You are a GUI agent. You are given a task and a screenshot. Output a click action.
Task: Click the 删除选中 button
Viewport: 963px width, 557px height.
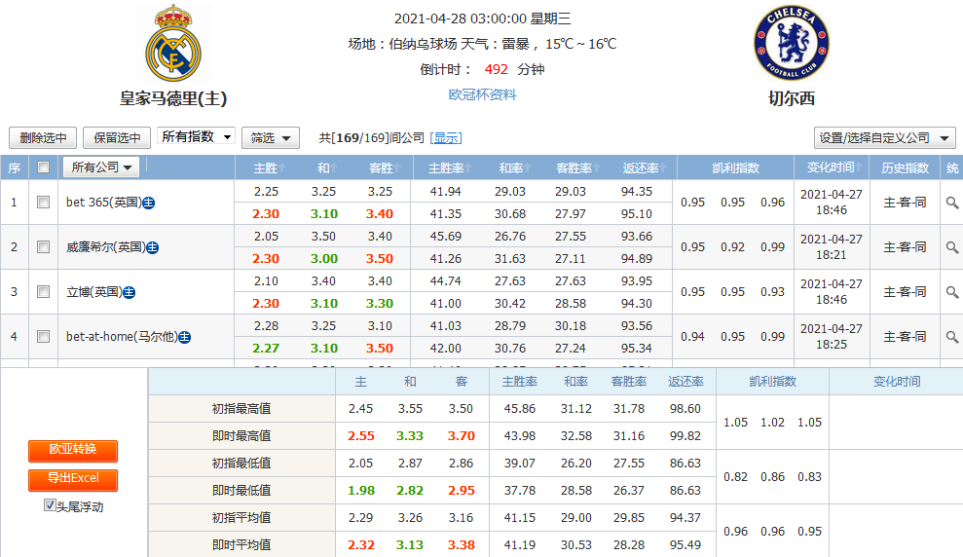pos(43,137)
